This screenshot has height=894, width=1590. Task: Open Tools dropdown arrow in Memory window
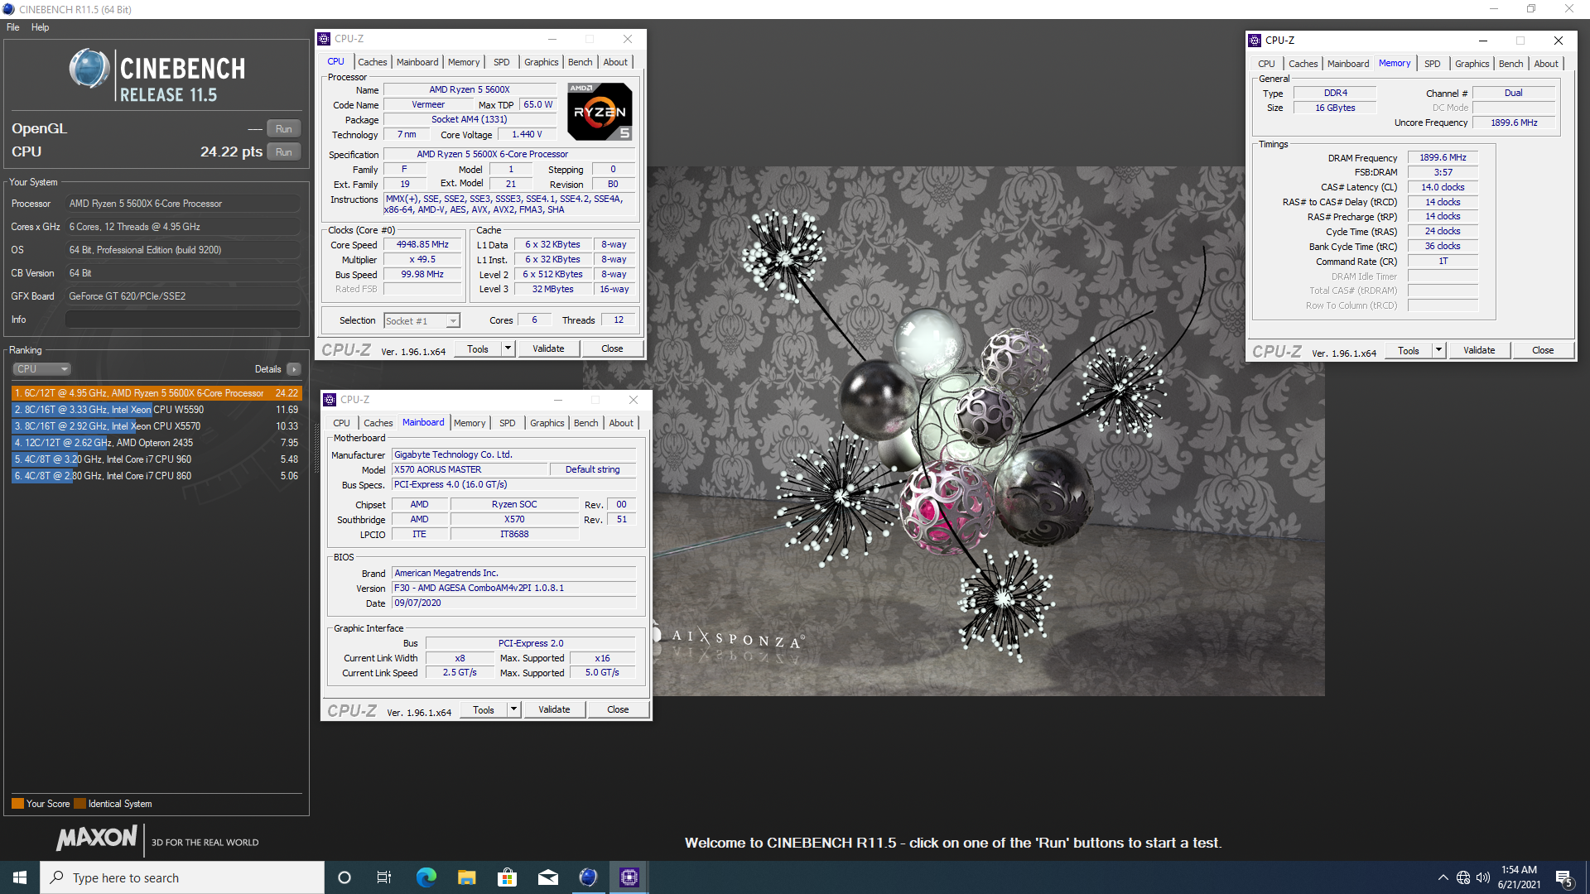point(1439,351)
